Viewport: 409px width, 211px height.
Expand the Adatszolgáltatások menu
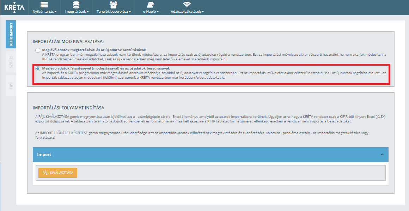pyautogui.click(x=187, y=12)
